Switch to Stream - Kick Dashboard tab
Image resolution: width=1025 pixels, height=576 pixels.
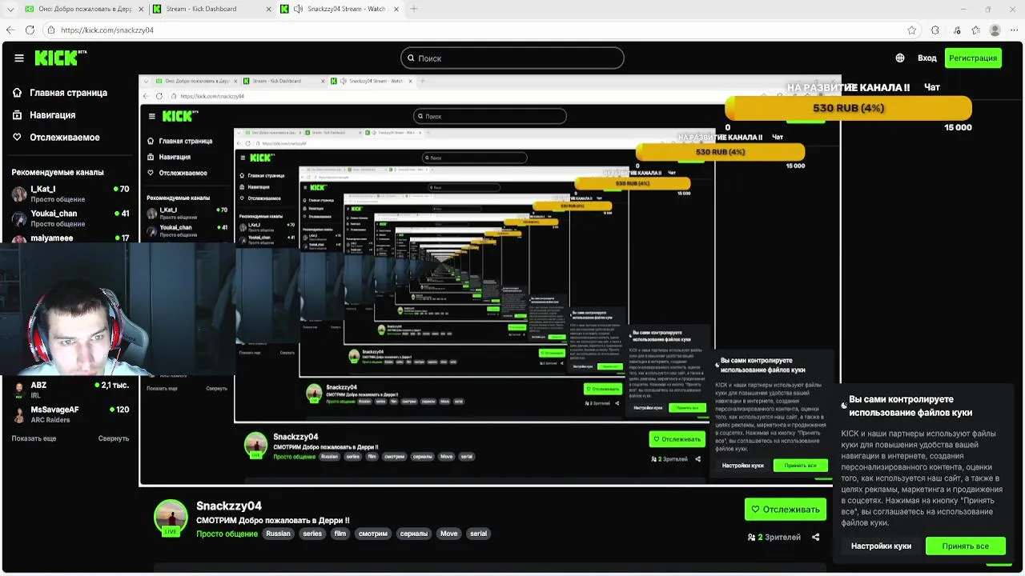(x=212, y=9)
